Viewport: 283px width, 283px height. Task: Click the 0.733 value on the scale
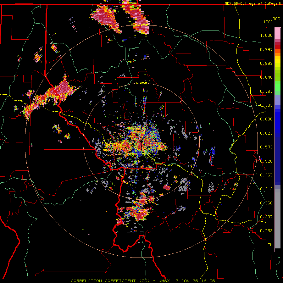click(266, 105)
